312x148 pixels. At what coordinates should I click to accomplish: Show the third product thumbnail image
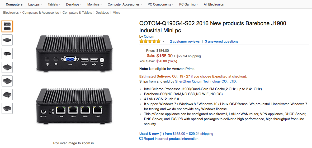[7, 54]
